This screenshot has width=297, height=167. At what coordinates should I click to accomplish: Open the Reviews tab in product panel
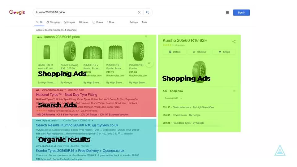point(199,52)
